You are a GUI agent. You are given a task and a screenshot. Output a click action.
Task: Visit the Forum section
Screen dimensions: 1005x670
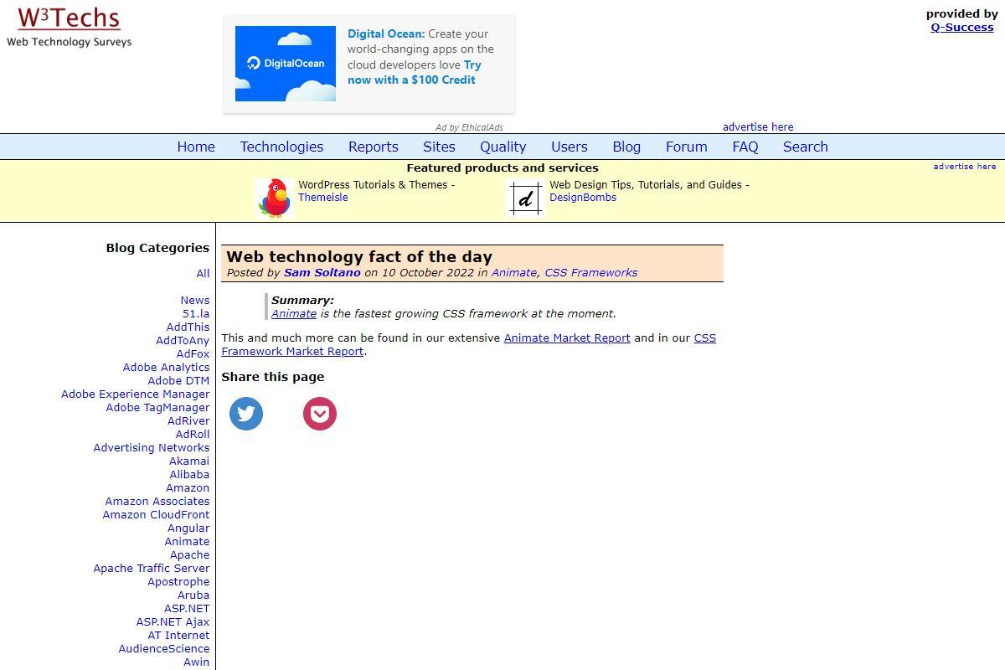click(687, 147)
